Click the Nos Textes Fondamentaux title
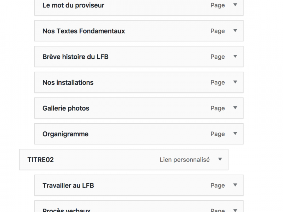Screen dimensions: 283x212 pyautogui.click(x=83, y=31)
